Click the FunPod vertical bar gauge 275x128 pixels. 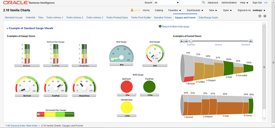[56, 54]
